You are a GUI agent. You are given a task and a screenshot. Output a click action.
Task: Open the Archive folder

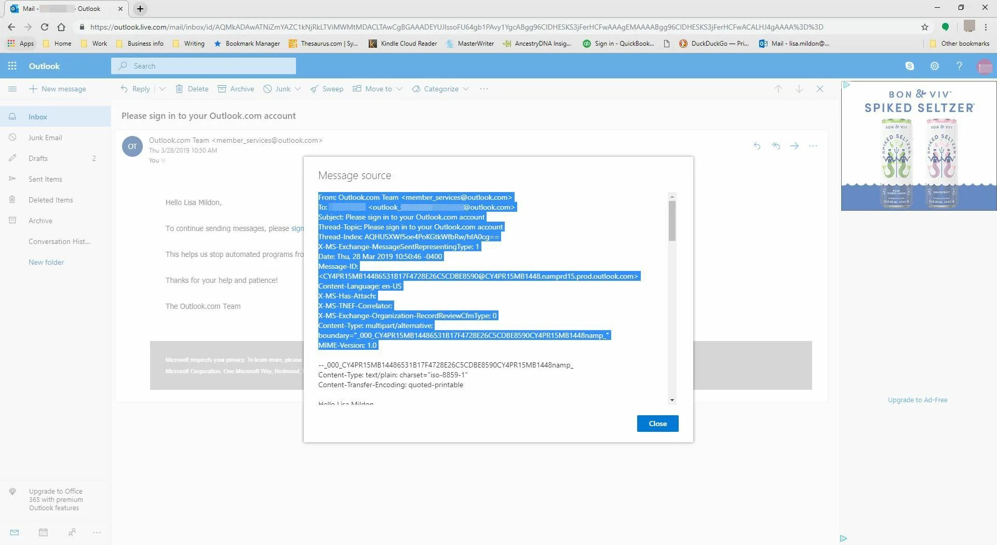coord(56,221)
